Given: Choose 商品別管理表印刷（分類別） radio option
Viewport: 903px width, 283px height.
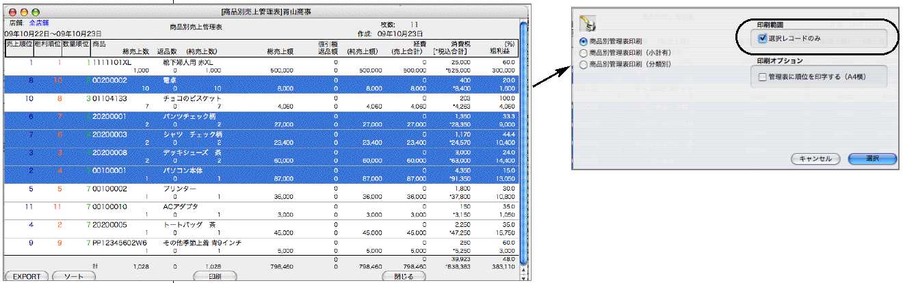Looking at the screenshot, I should click(x=584, y=65).
